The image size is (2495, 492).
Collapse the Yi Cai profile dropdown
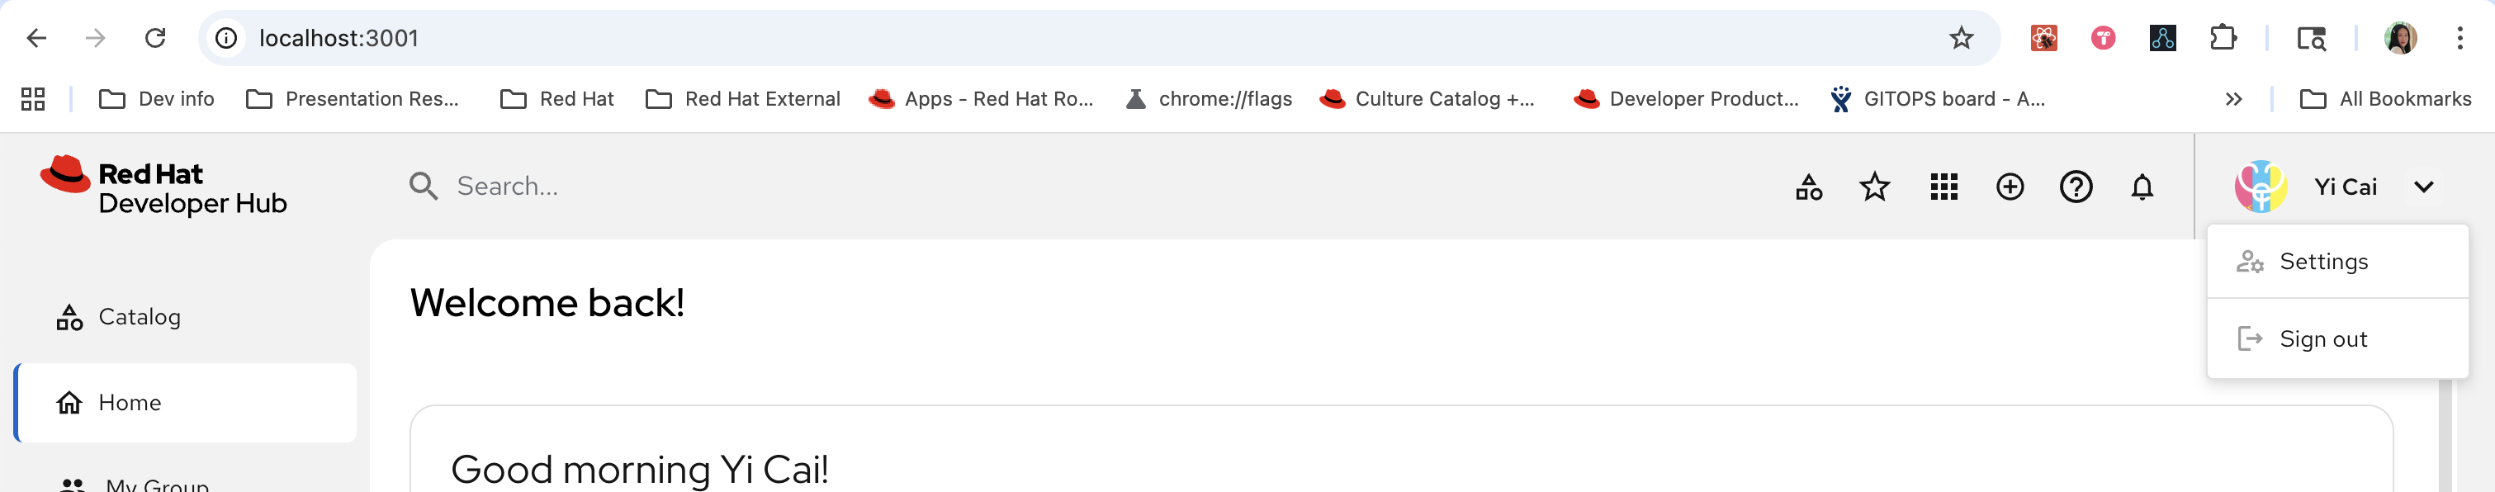point(2423,187)
